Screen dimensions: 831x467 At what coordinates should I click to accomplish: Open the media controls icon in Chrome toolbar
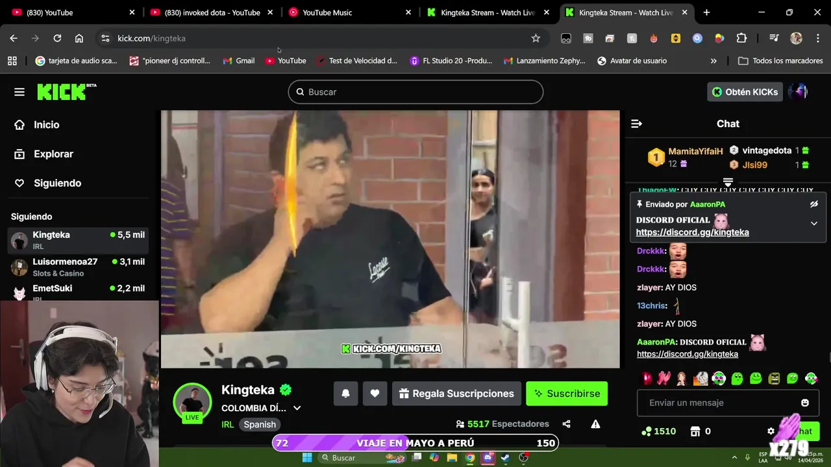click(774, 38)
